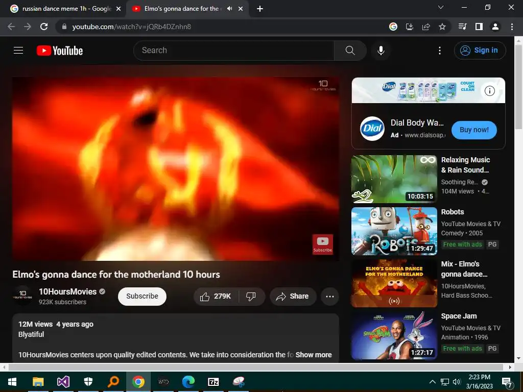Screen dimensions: 523x392
Task: Bookmark this page with star icon
Action: click(442, 27)
